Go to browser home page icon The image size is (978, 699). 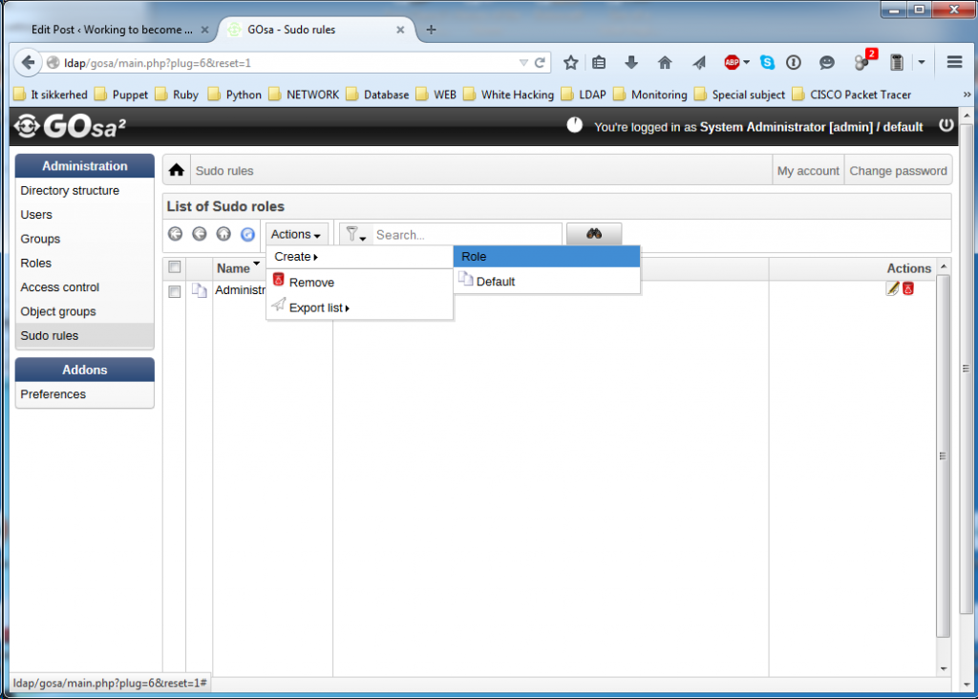[x=665, y=62]
